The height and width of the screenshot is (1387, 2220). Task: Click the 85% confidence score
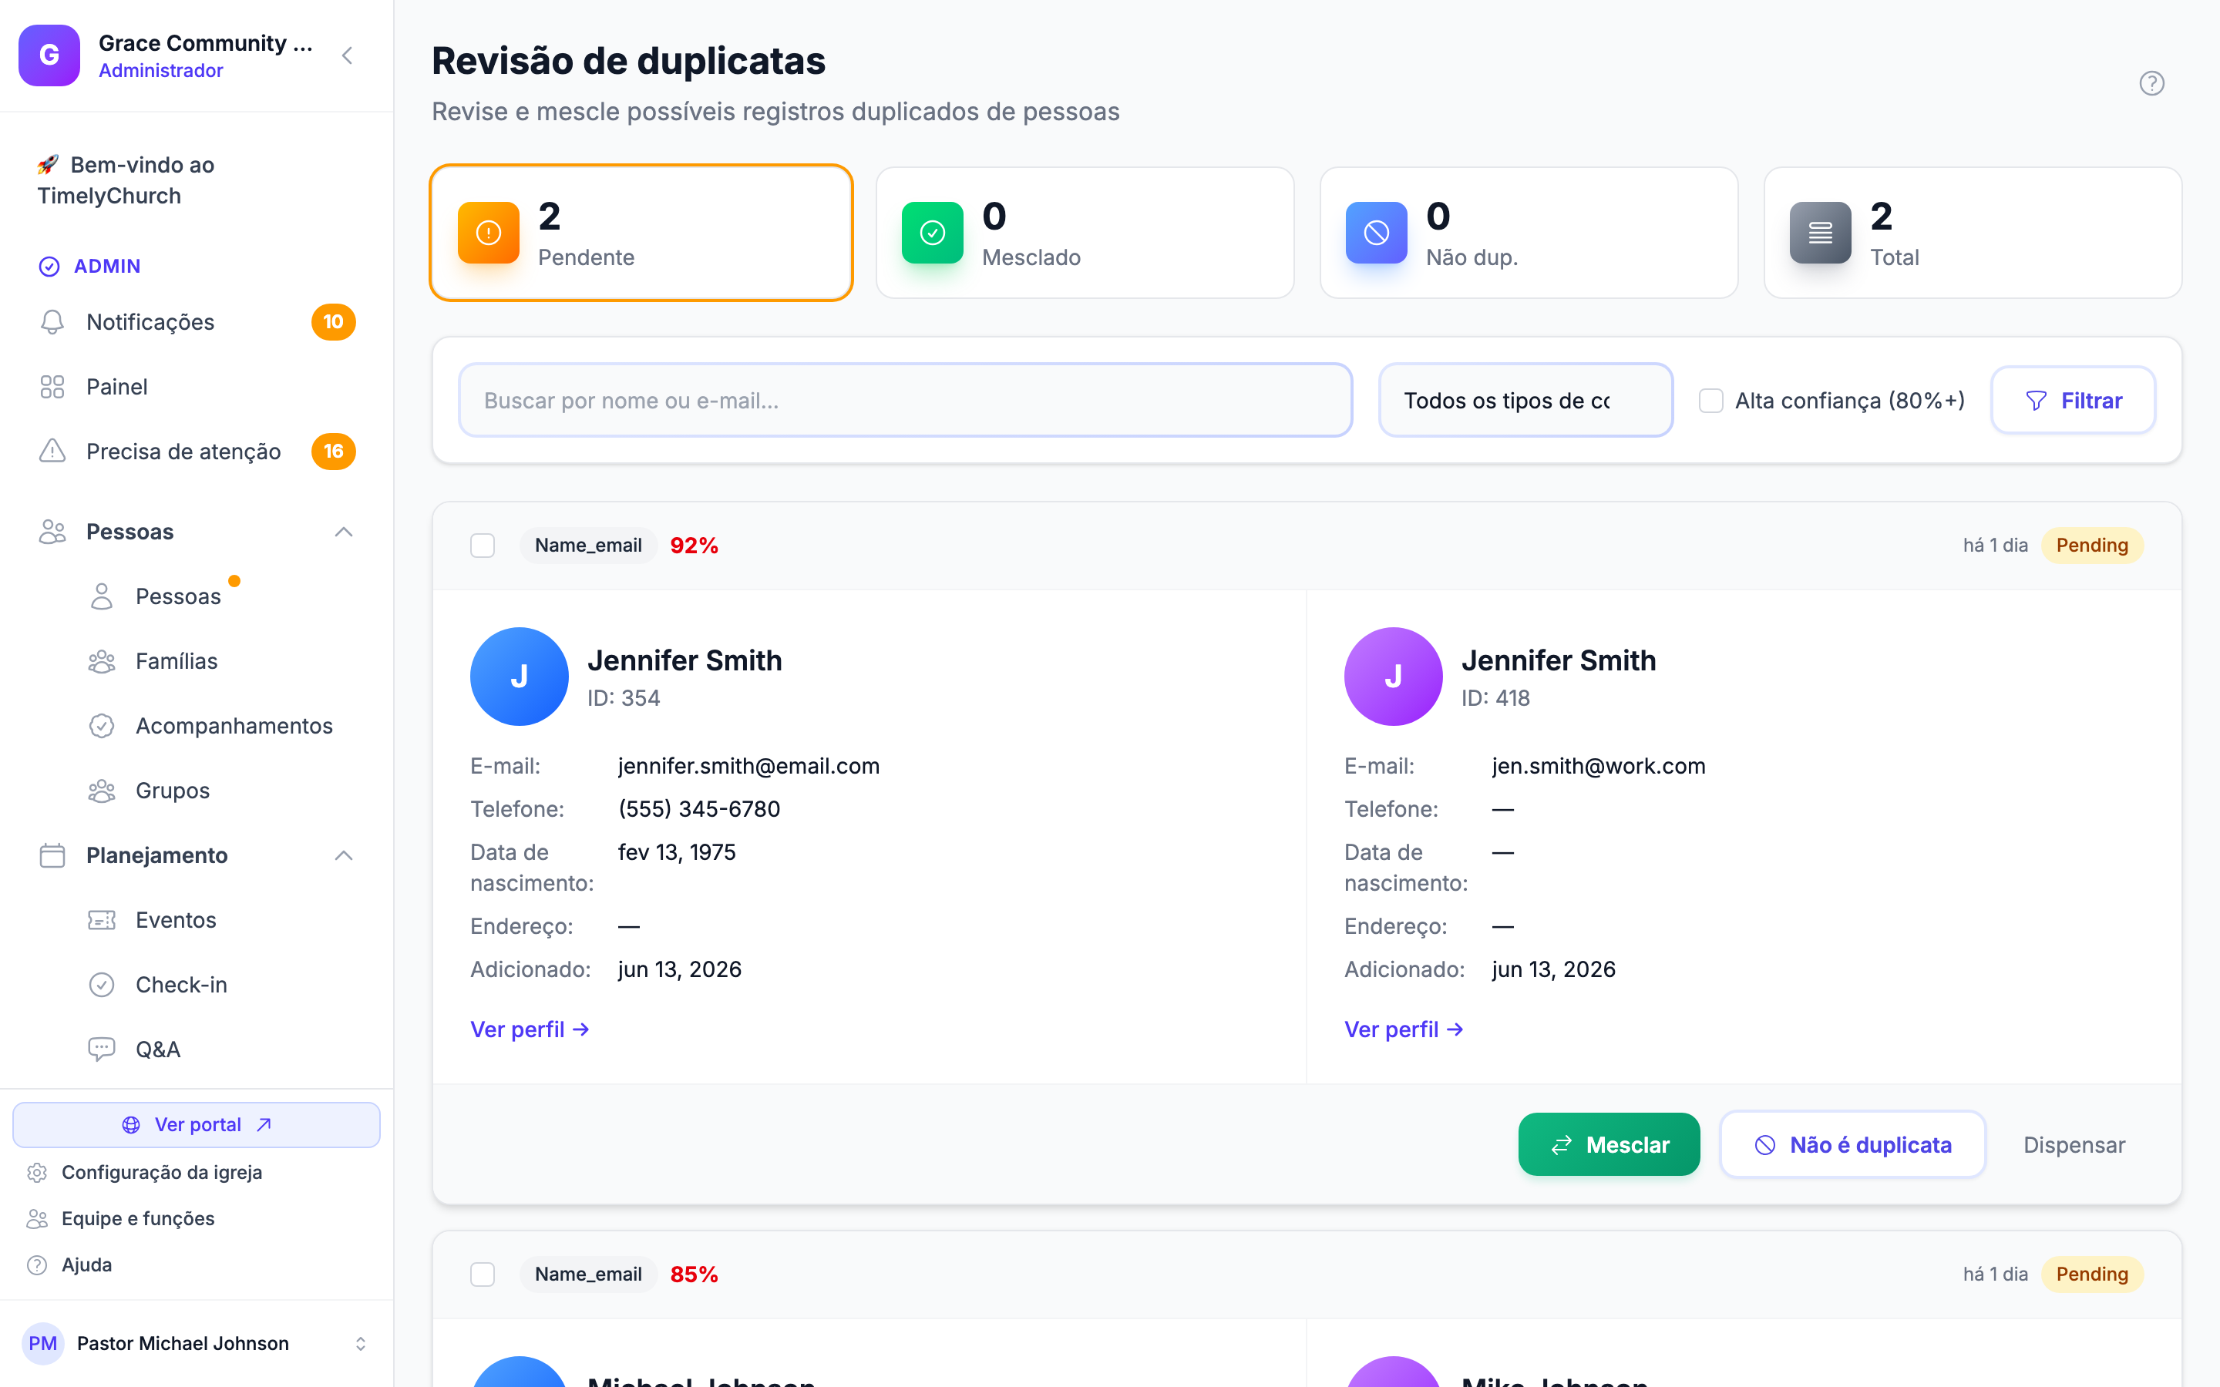coord(695,1275)
